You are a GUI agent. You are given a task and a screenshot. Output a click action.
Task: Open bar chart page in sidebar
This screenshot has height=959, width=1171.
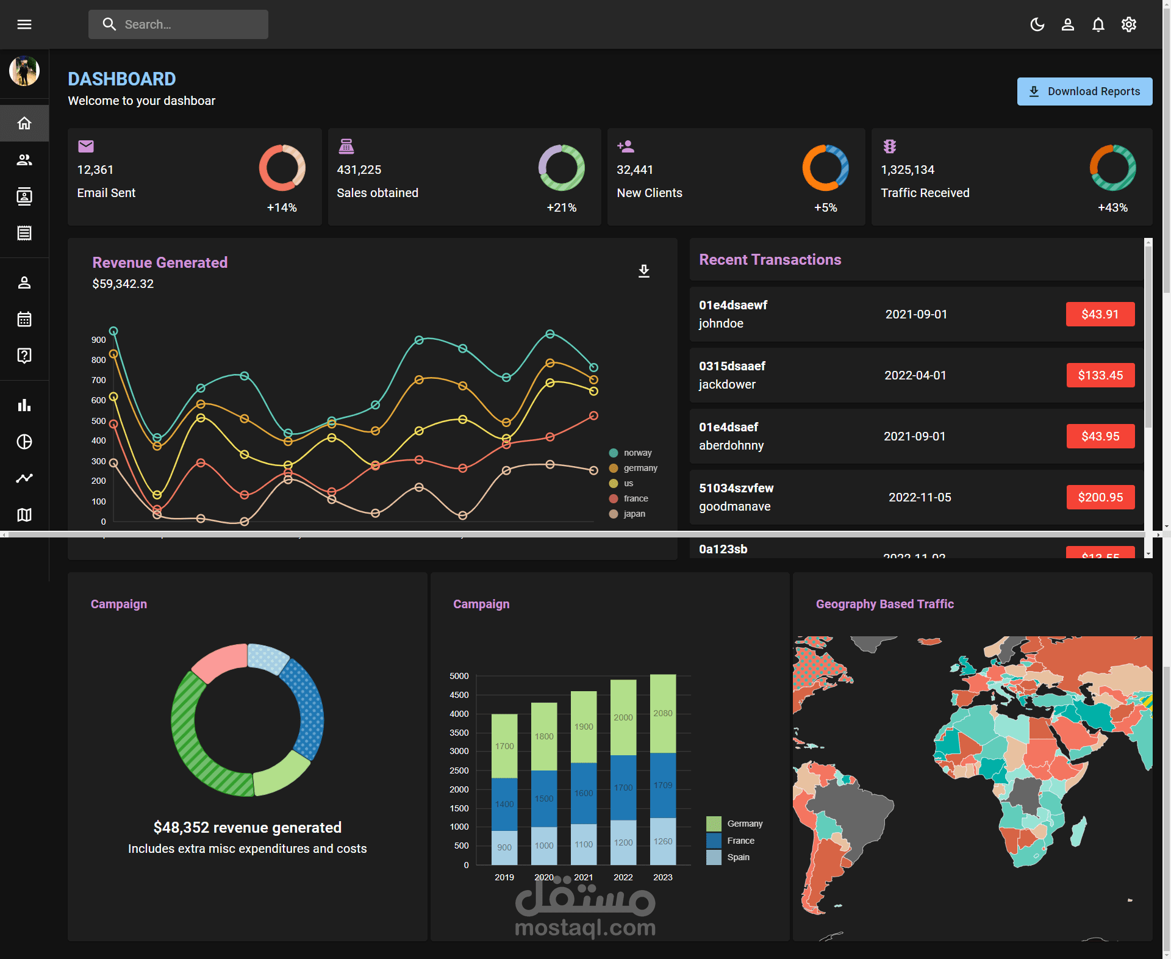pyautogui.click(x=24, y=405)
